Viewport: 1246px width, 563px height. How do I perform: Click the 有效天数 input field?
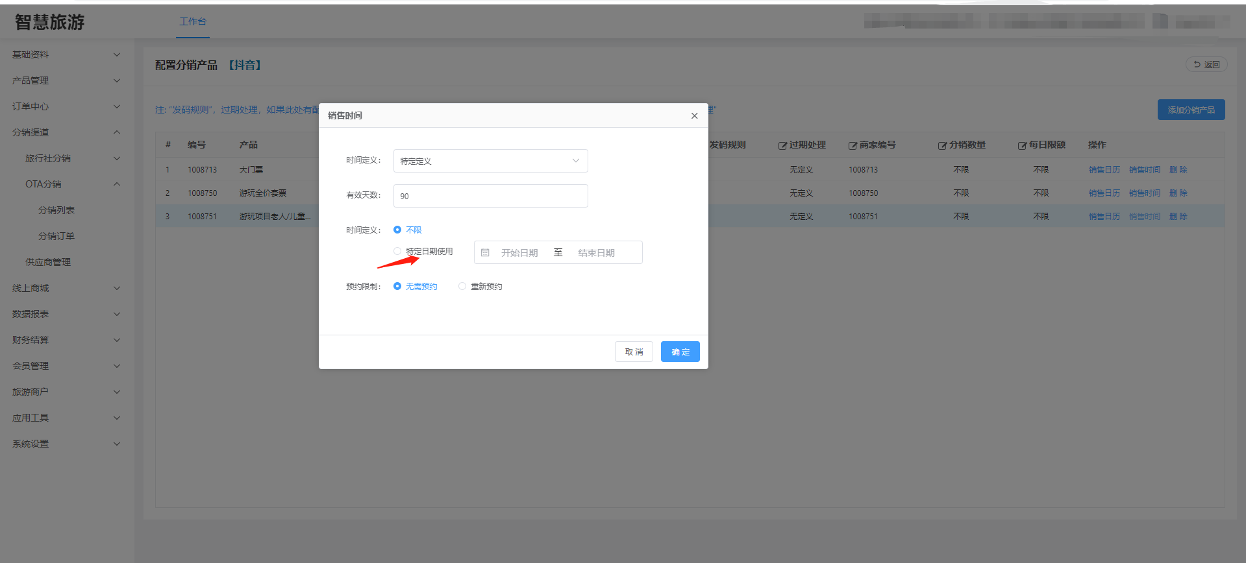point(490,196)
